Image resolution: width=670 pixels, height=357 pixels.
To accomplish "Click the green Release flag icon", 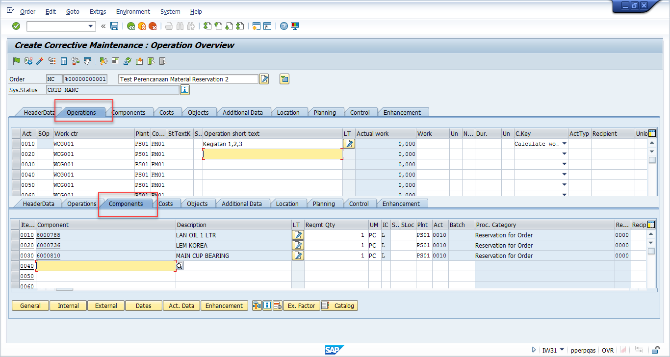I will tap(16, 61).
